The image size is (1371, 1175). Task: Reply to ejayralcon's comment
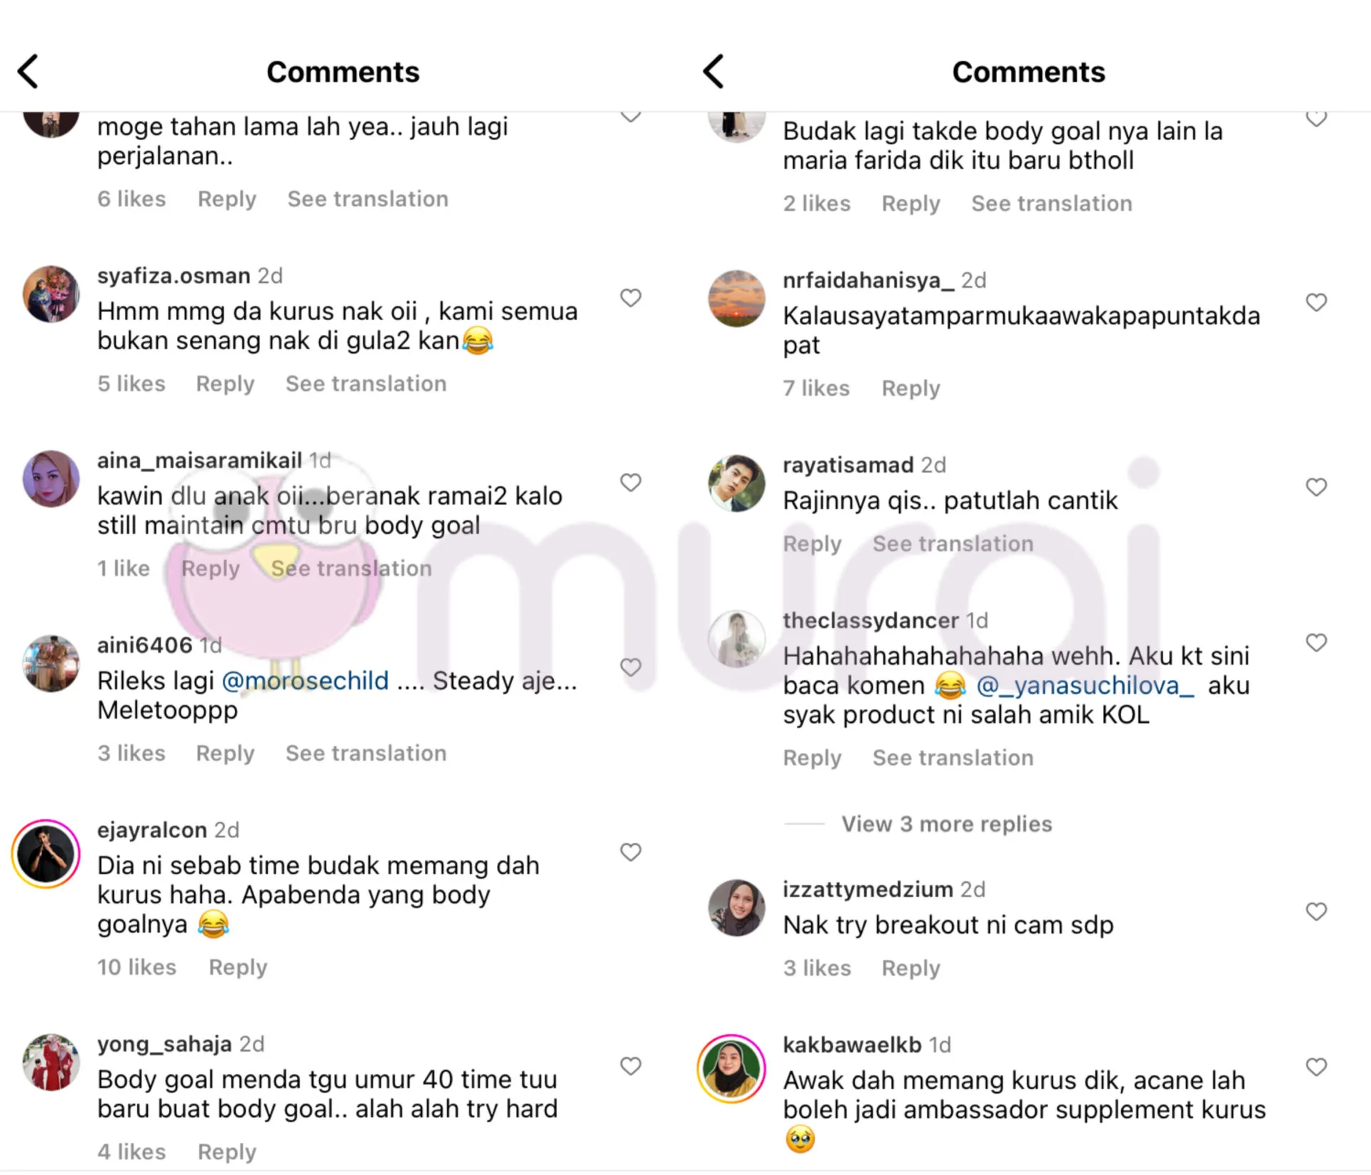click(x=238, y=967)
